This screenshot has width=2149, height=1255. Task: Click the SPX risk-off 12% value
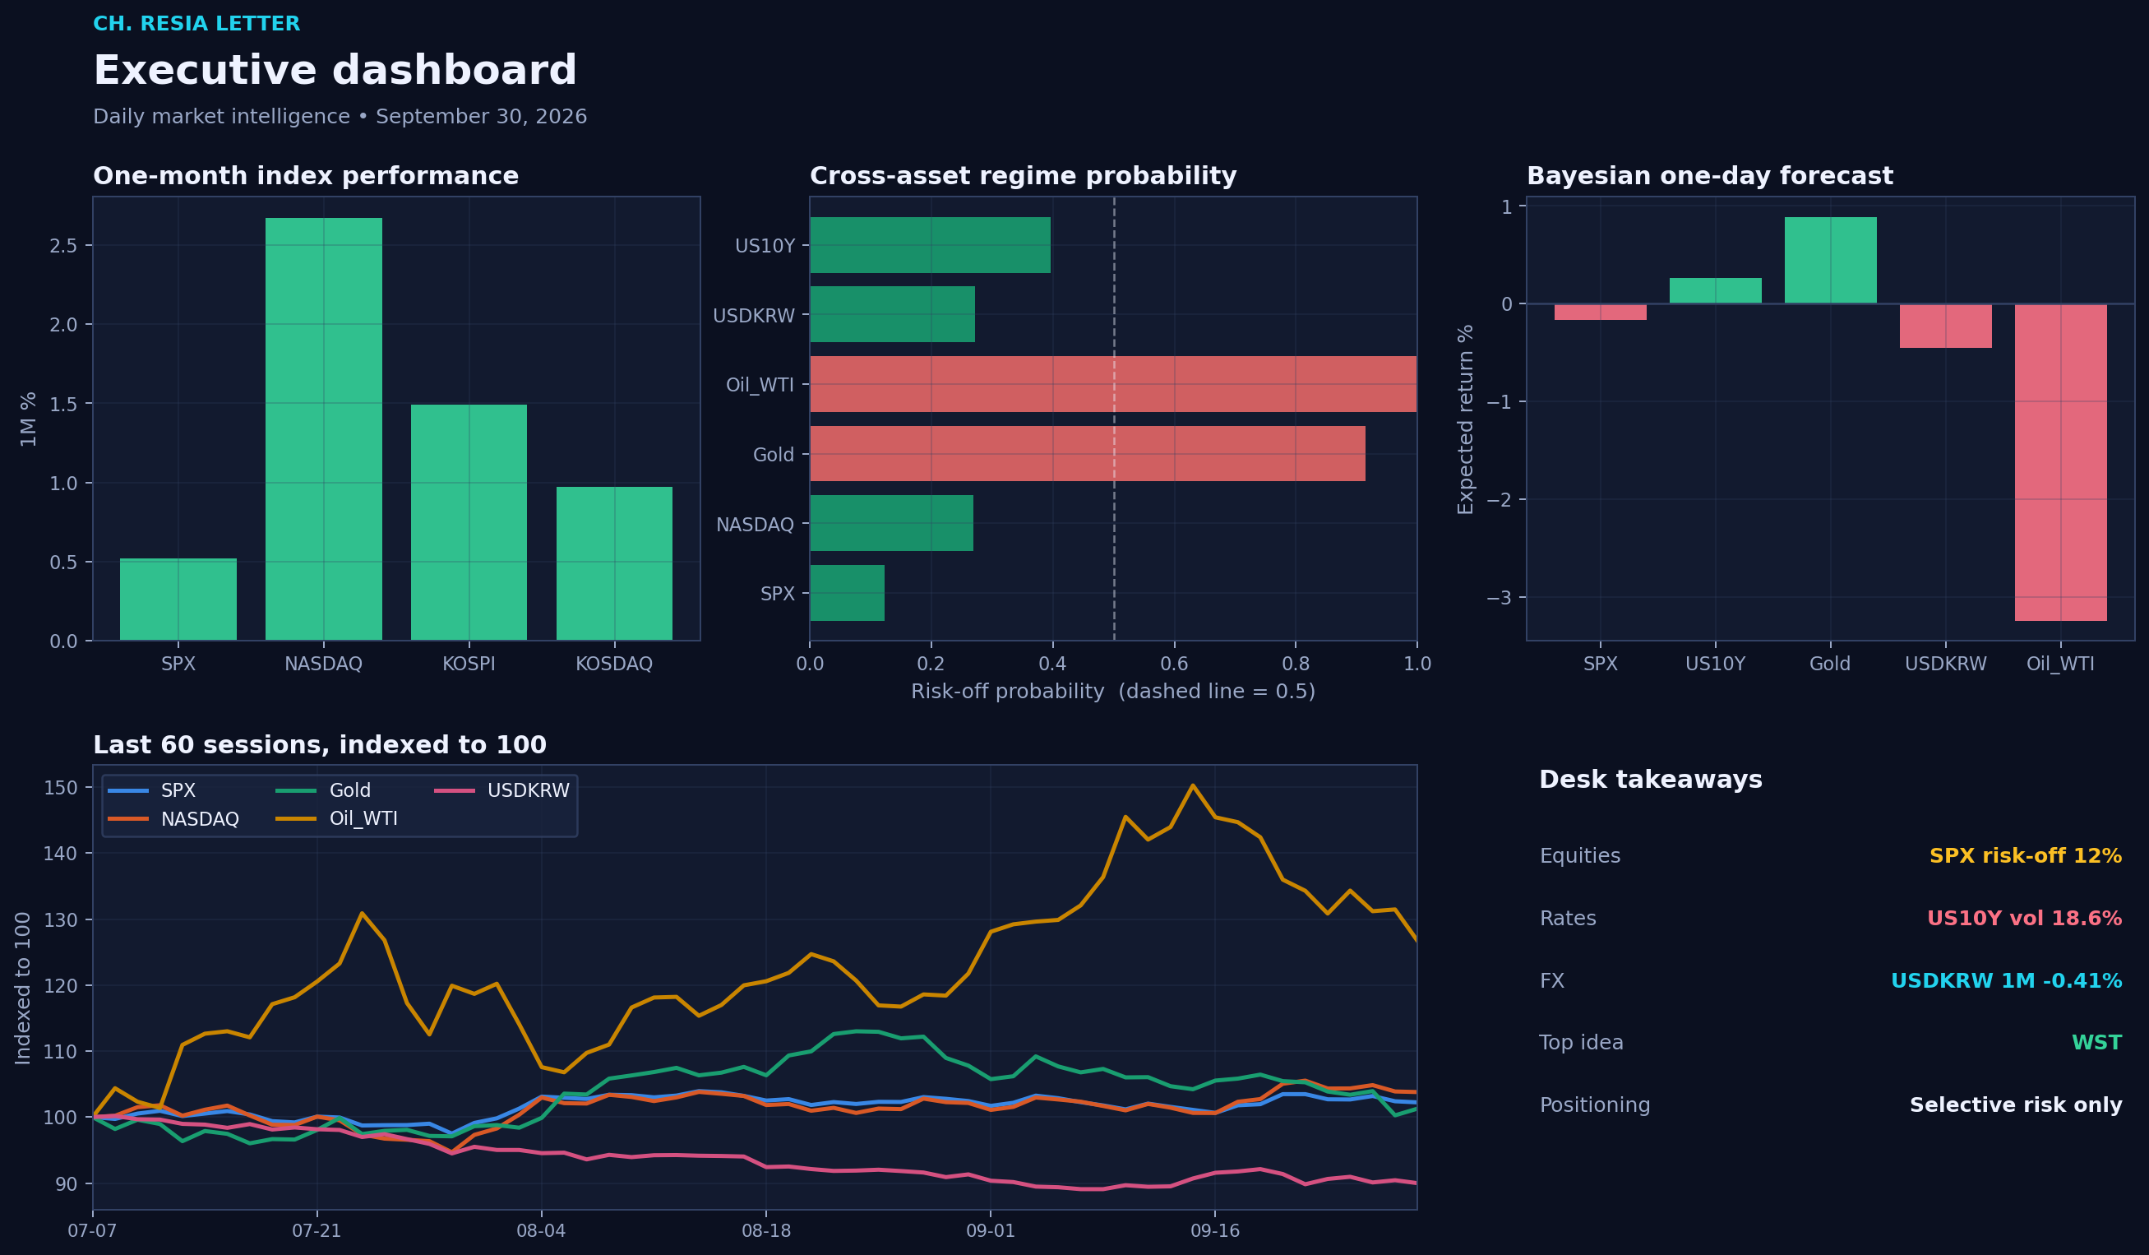pos(2026,856)
